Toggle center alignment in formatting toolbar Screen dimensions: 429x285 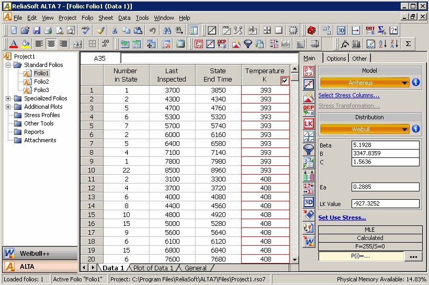tap(51, 44)
